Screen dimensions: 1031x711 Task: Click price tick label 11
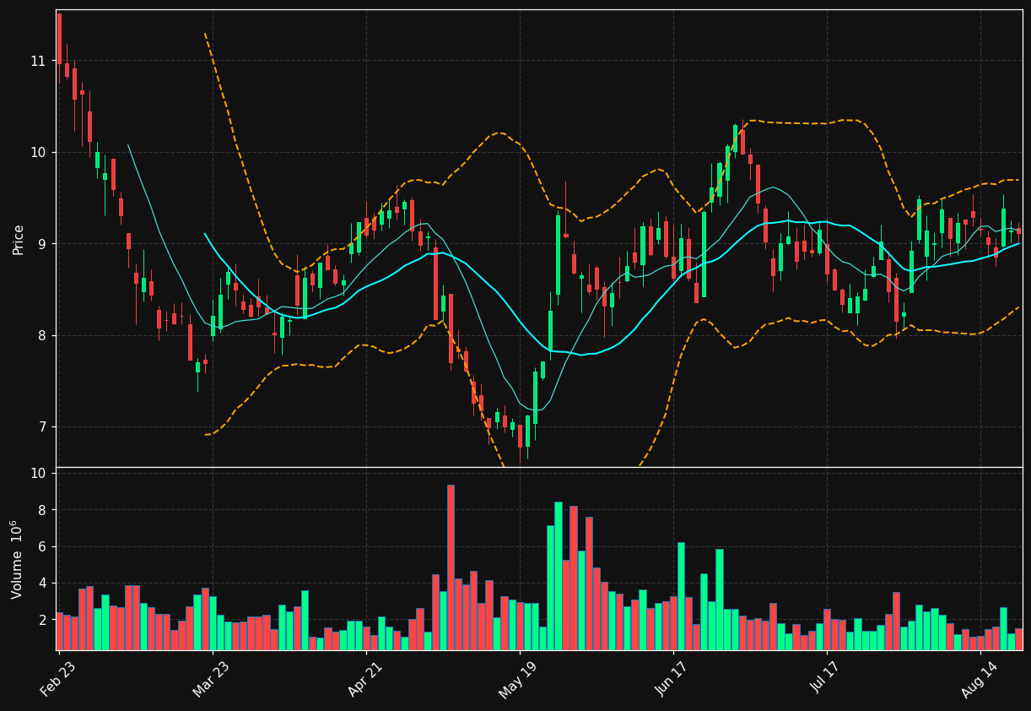(38, 61)
